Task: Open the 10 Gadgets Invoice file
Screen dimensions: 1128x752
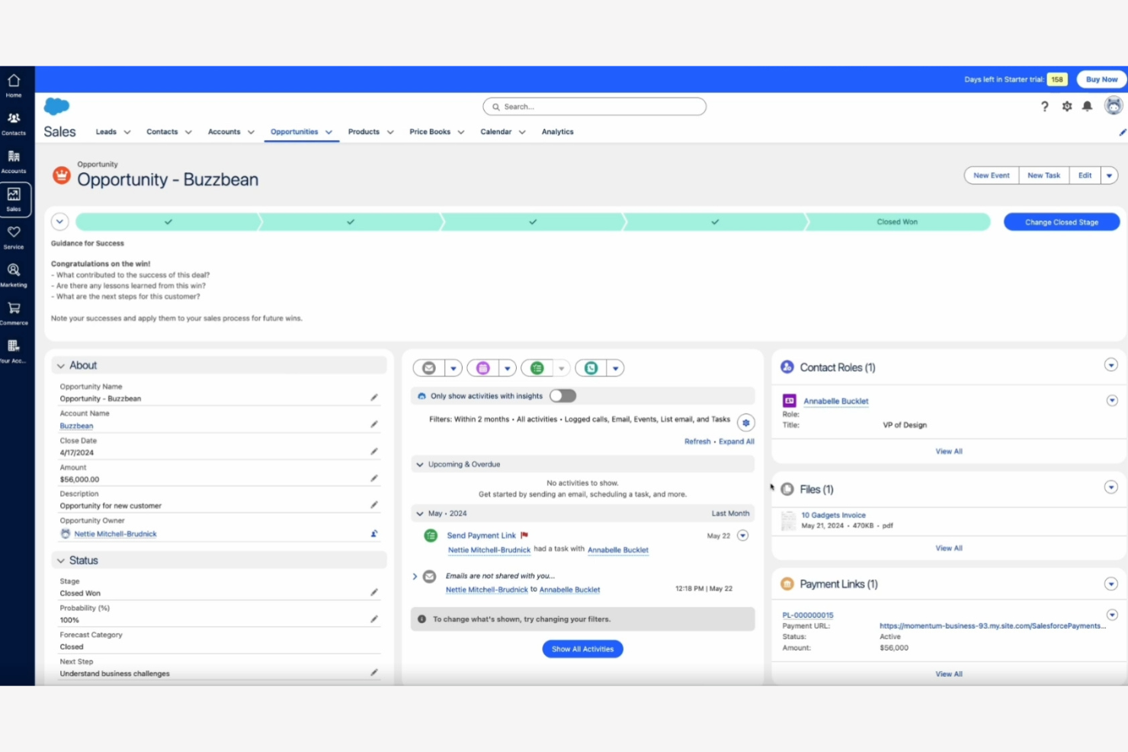Action: [x=833, y=515]
